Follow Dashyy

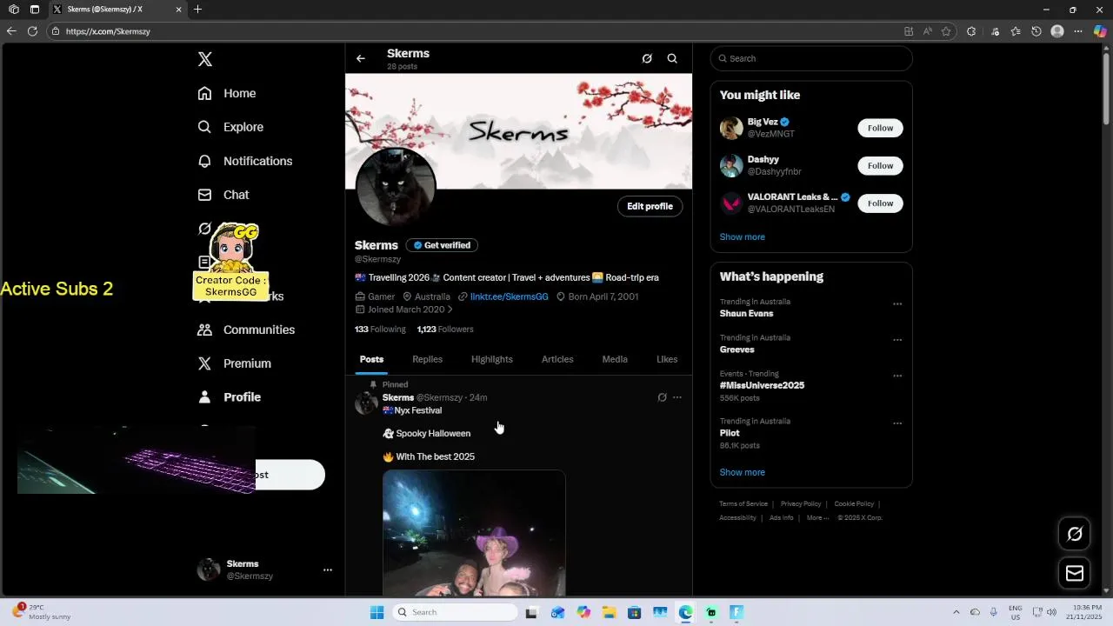coord(880,165)
